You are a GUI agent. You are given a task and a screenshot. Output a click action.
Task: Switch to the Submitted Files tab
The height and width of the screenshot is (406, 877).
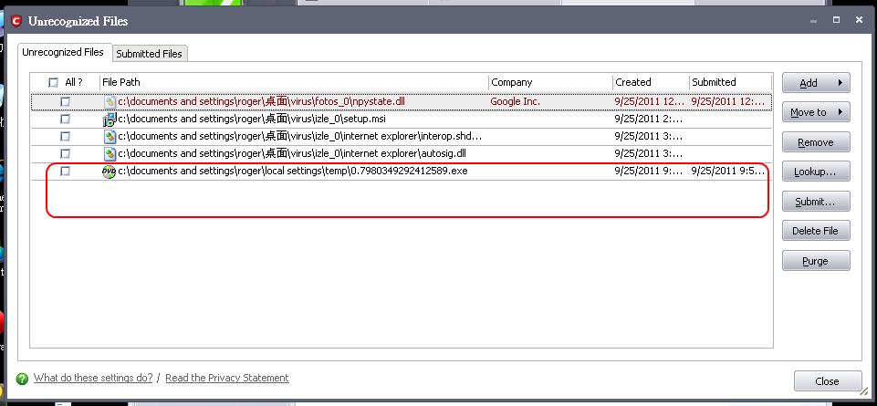(150, 54)
